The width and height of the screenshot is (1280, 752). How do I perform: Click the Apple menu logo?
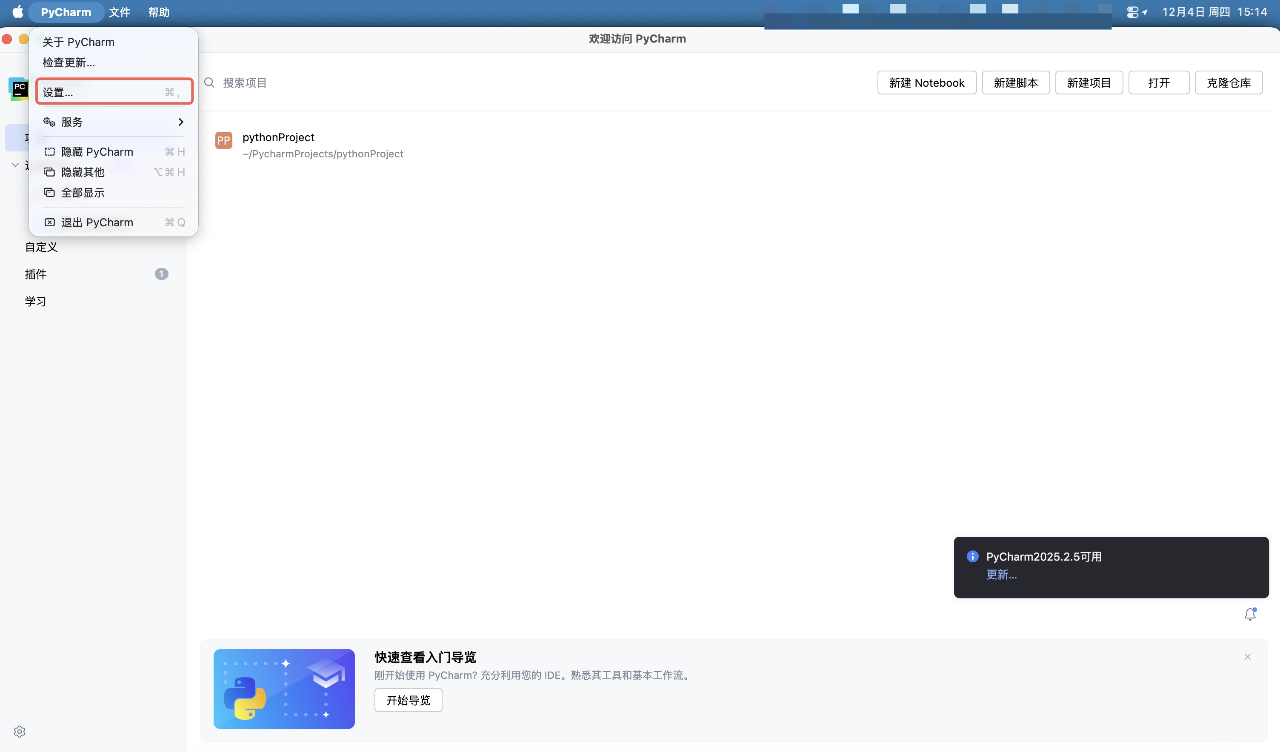[18, 11]
